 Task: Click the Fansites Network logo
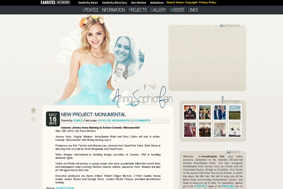tap(55, 2)
